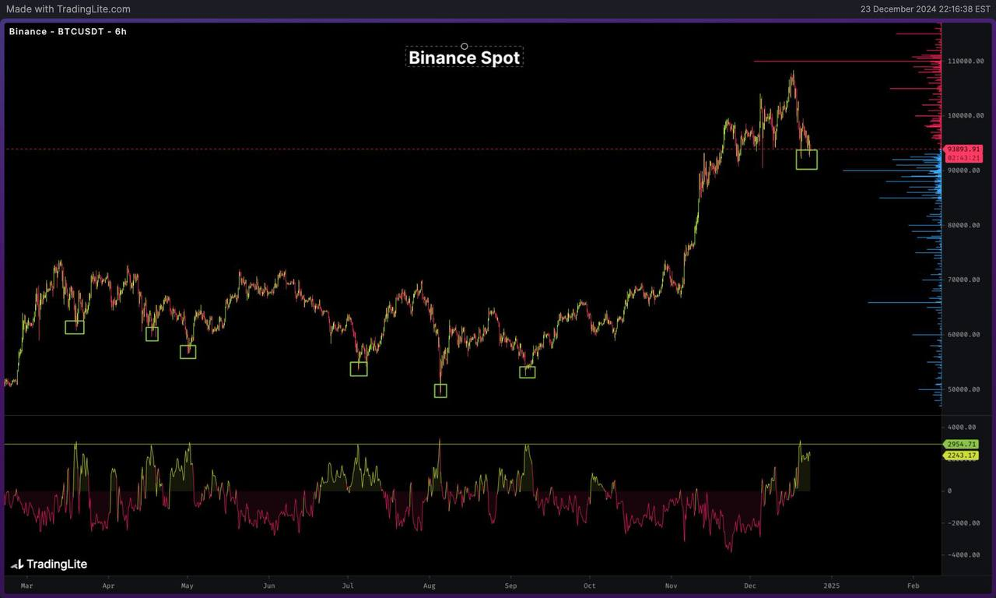The height and width of the screenshot is (598, 996).
Task: Click the Sep label on the time axis
Action: tap(510, 586)
